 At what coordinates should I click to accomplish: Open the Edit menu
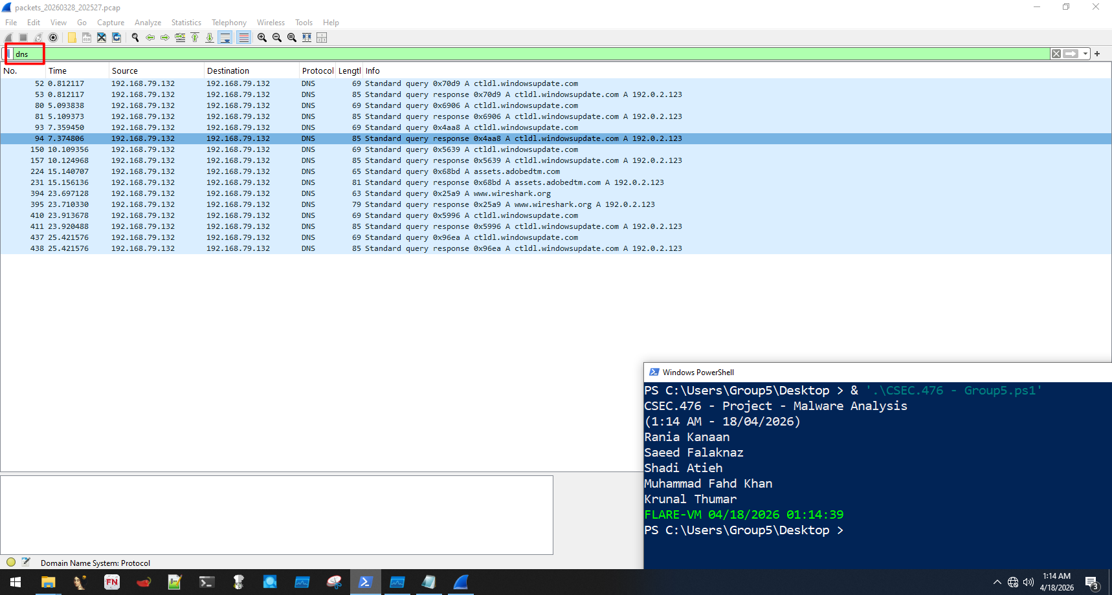(x=34, y=23)
